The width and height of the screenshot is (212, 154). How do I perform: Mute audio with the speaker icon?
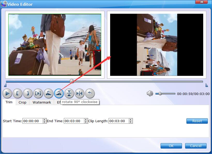[150, 93]
